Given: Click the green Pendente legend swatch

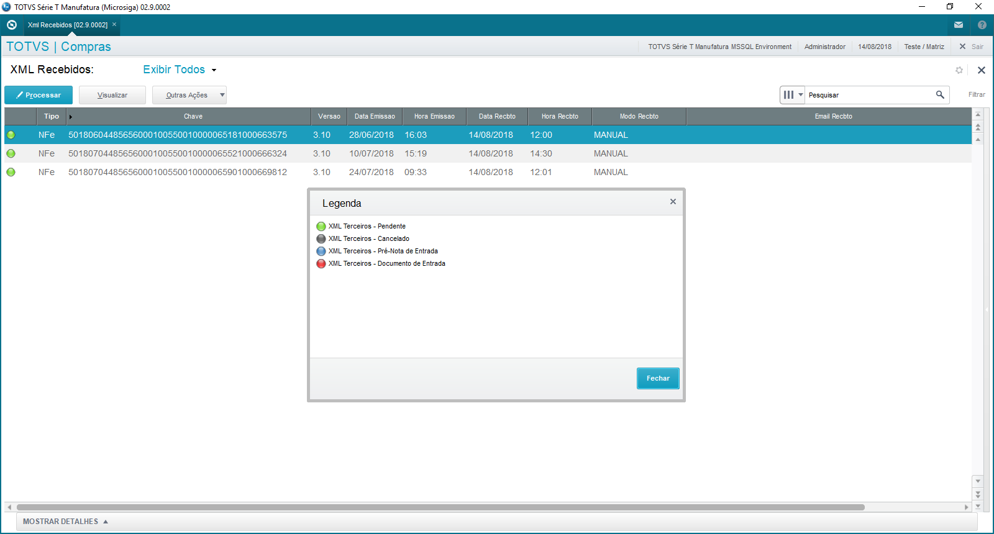Looking at the screenshot, I should tap(321, 227).
